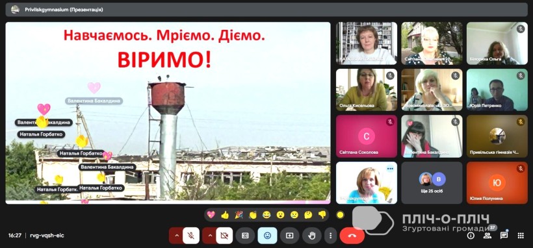Send party popper reaction
Screen dimensions: 533x248
click(x=239, y=215)
